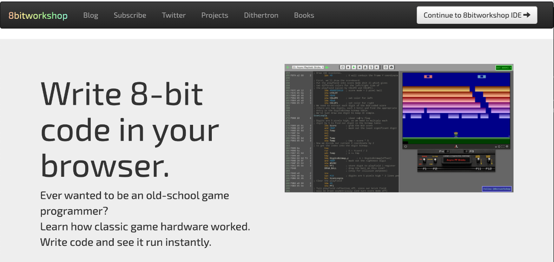
Task: Open the Dithertron nav item
Action: [x=261, y=15]
